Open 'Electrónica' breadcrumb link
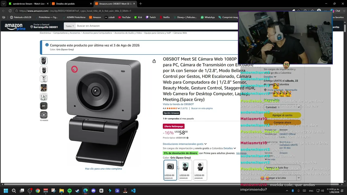347x195 pixels. pyautogui.click(x=45, y=33)
